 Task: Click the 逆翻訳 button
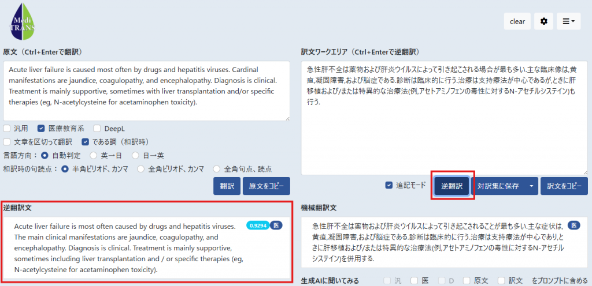pyautogui.click(x=452, y=186)
